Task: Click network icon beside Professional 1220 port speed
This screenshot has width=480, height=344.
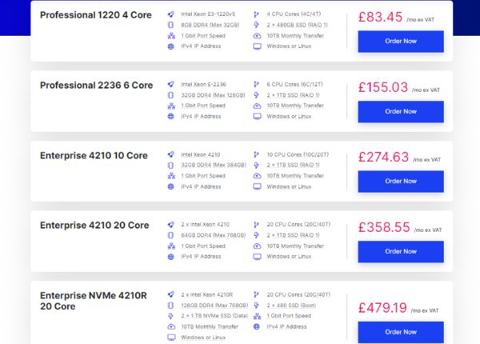Action: click(171, 36)
